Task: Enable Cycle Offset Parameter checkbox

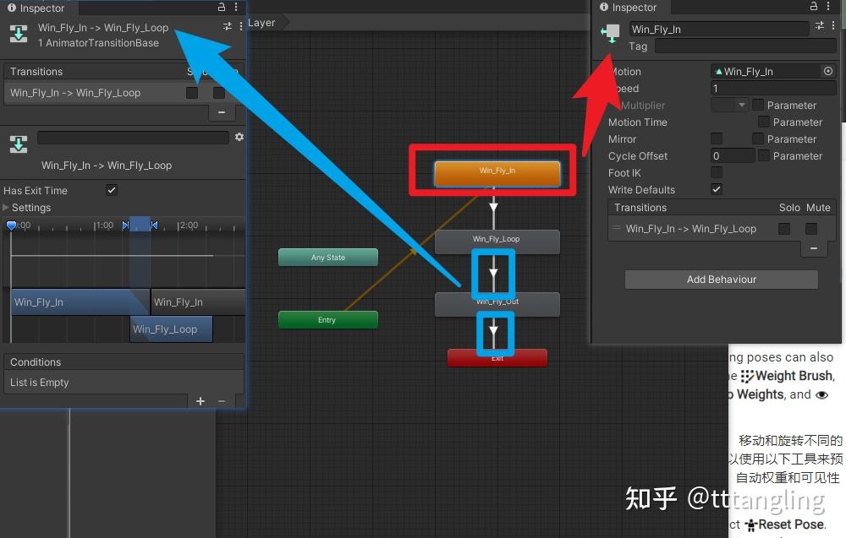Action: [763, 155]
